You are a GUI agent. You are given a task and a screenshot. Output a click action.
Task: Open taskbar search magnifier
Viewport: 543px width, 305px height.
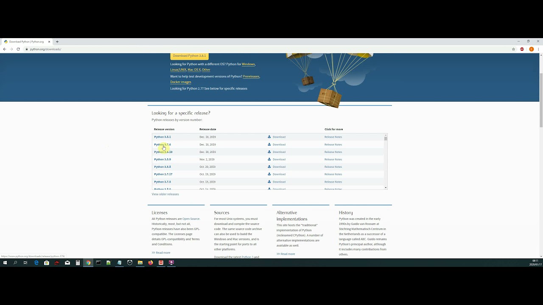[x=15, y=263]
